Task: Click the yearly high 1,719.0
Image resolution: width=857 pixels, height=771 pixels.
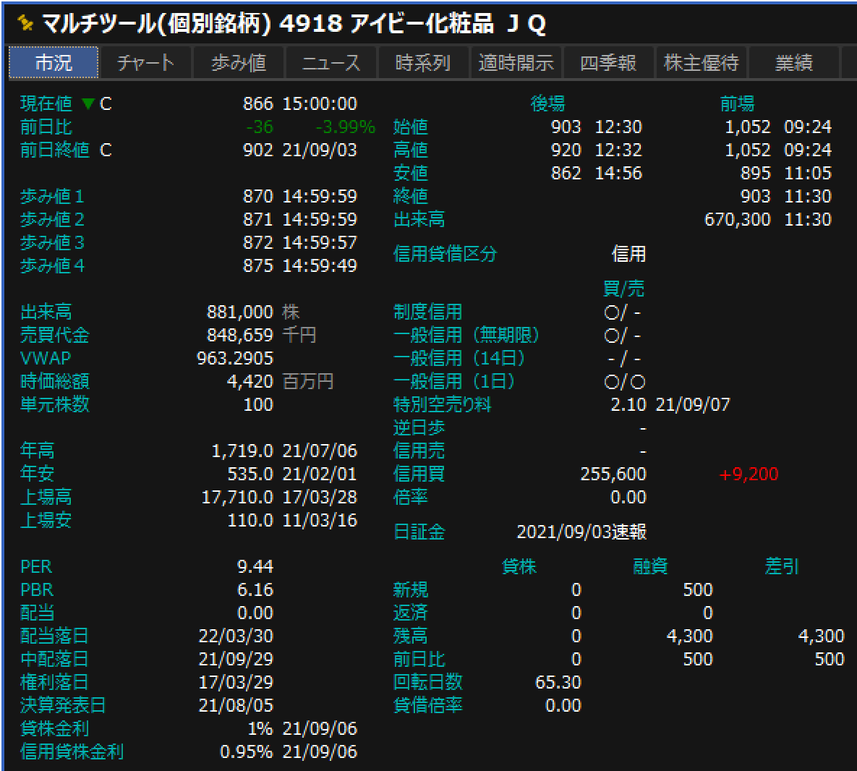Action: click(242, 451)
